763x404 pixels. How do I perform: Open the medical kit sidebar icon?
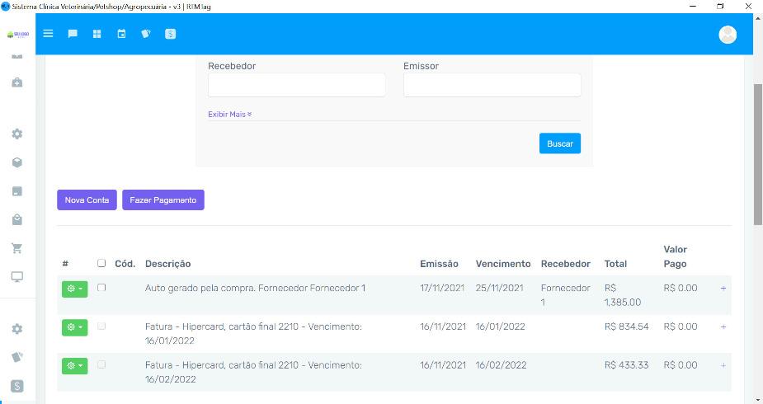17,82
